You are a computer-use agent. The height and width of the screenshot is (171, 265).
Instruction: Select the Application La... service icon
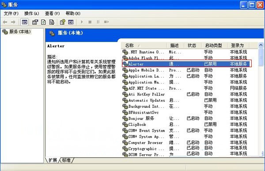[x=125, y=76]
